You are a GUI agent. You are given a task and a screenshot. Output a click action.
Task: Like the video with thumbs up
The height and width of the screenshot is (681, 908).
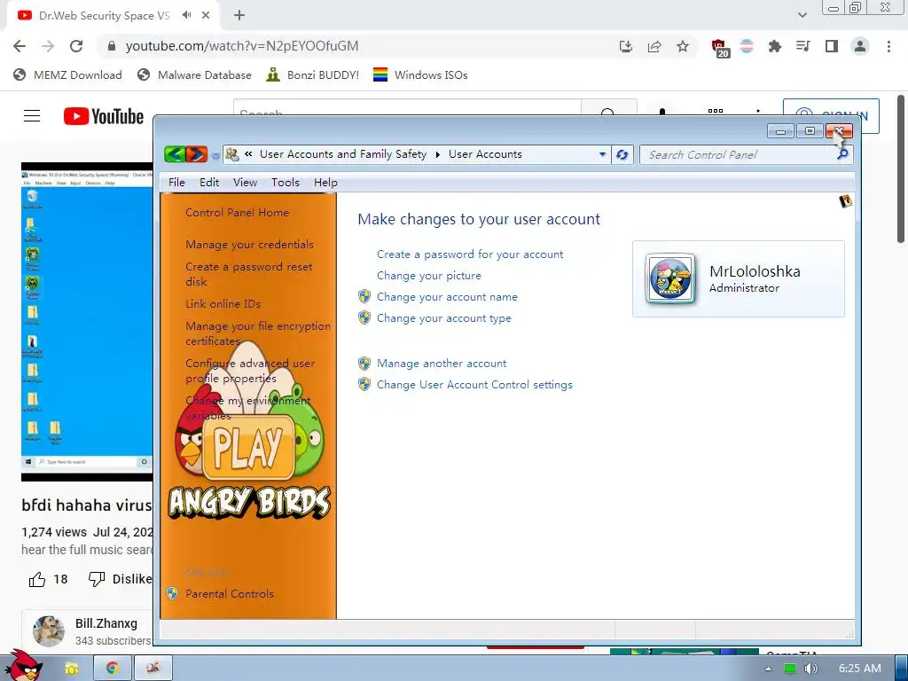pos(37,579)
